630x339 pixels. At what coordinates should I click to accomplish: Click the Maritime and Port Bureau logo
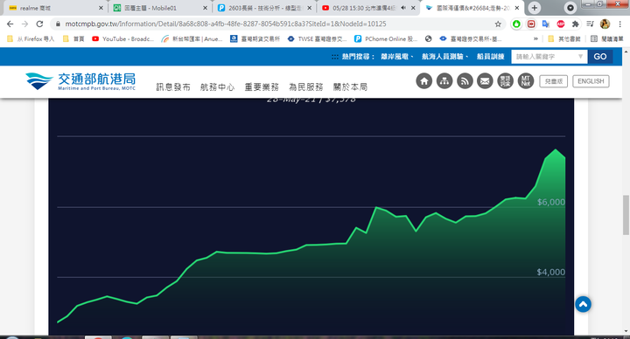(x=80, y=81)
